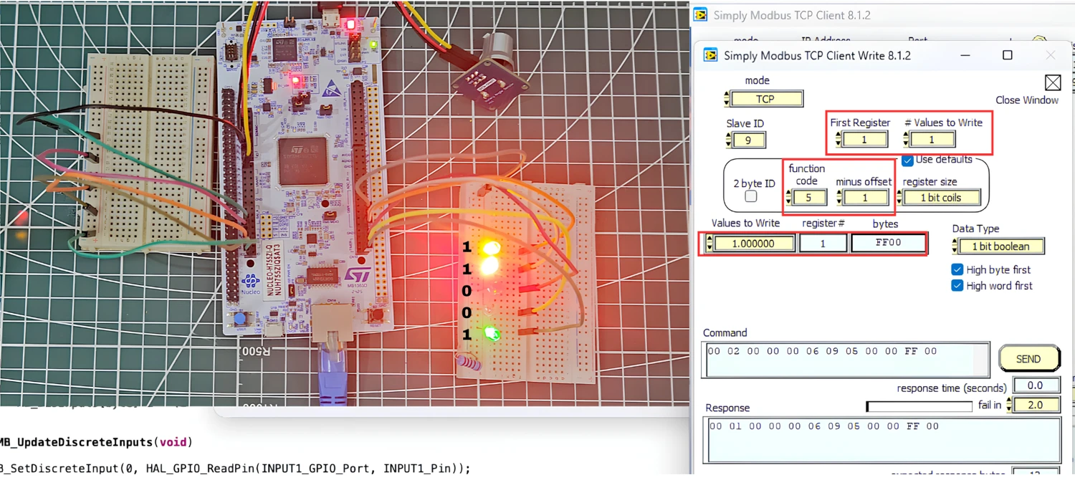Viewport: 1075px width, 480px height.
Task: Open the Data Type selector showing 1 bit boolean
Action: tap(1000, 246)
